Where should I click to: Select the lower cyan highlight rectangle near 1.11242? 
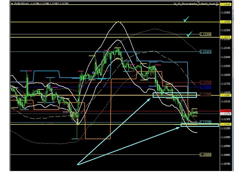click(x=199, y=125)
